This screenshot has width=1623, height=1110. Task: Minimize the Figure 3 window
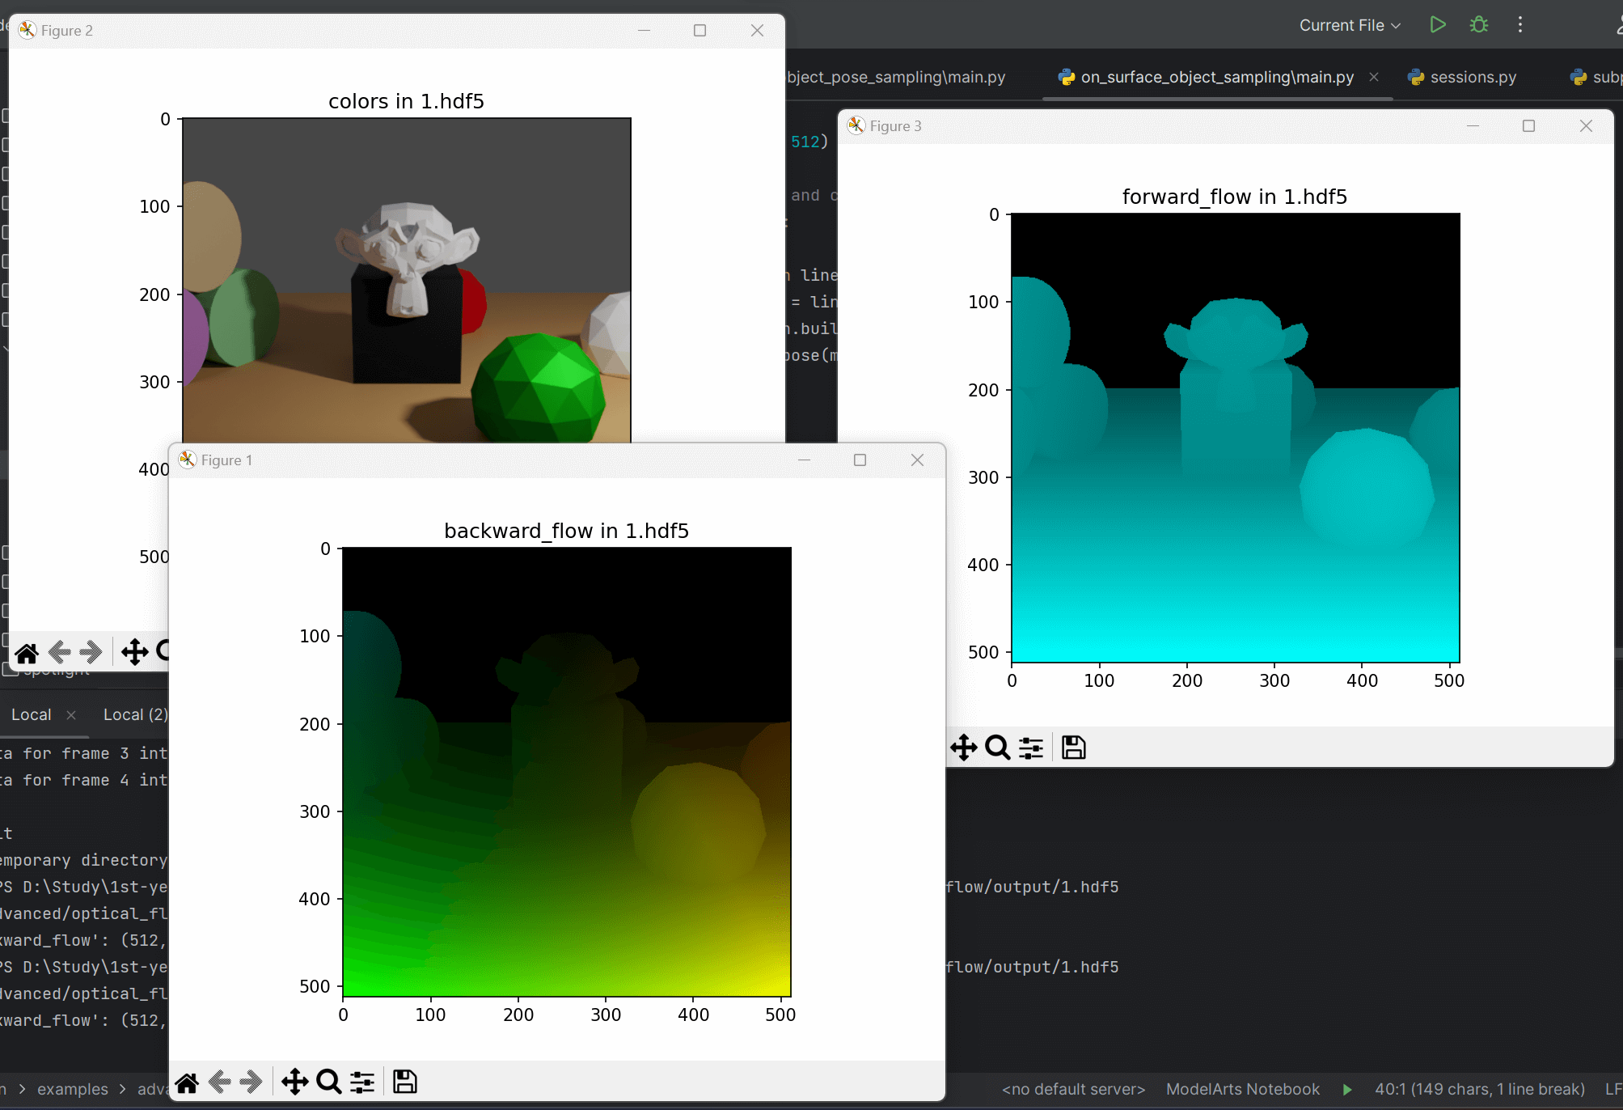click(x=1473, y=125)
